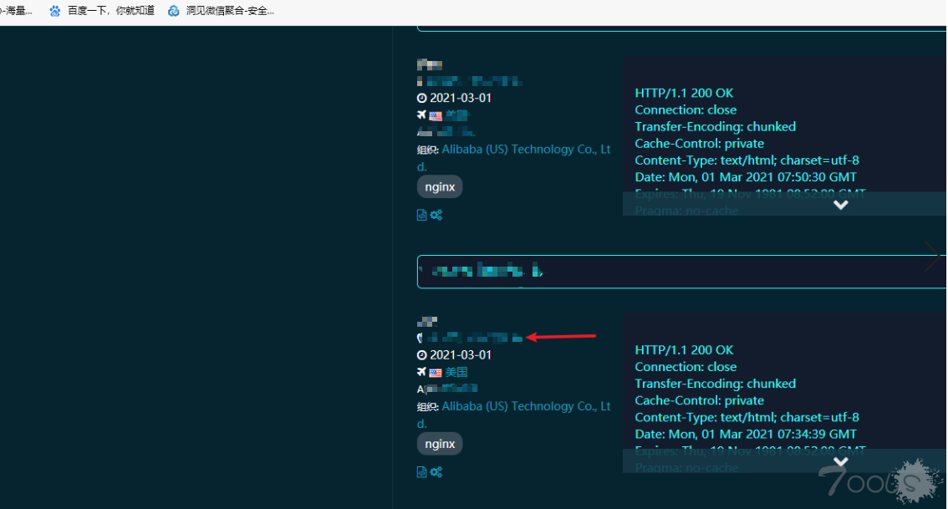Select "HTTP/1.1 200 OK" above the 07:34:39 date
The width and height of the screenshot is (948, 509).
684,350
